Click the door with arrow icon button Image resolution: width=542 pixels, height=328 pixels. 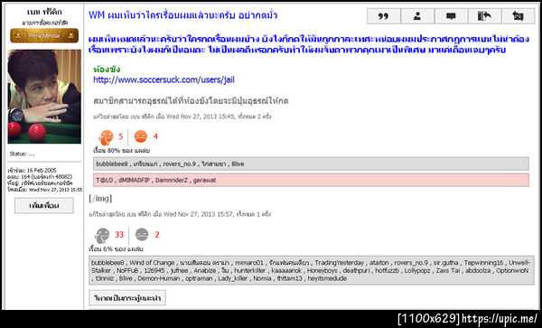click(x=484, y=16)
